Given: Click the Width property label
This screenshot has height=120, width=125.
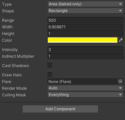Looking at the screenshot, I should point(7,27).
